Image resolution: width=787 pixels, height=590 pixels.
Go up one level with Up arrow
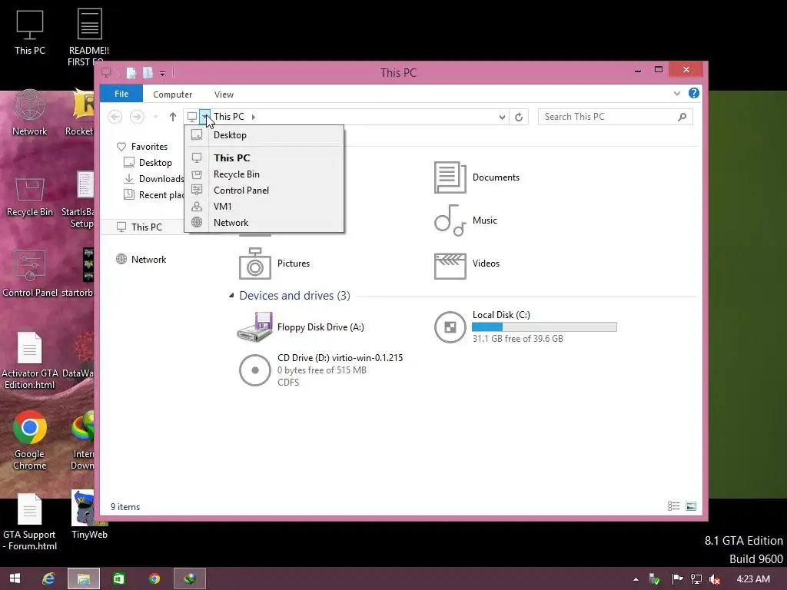pyautogui.click(x=173, y=117)
